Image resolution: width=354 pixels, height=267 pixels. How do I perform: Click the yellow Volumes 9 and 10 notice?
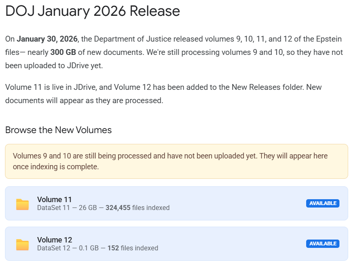click(x=176, y=161)
